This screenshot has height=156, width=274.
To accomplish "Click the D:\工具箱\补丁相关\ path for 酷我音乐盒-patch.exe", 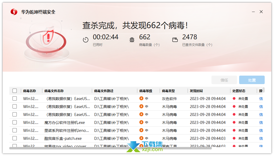I will click(x=111, y=138).
